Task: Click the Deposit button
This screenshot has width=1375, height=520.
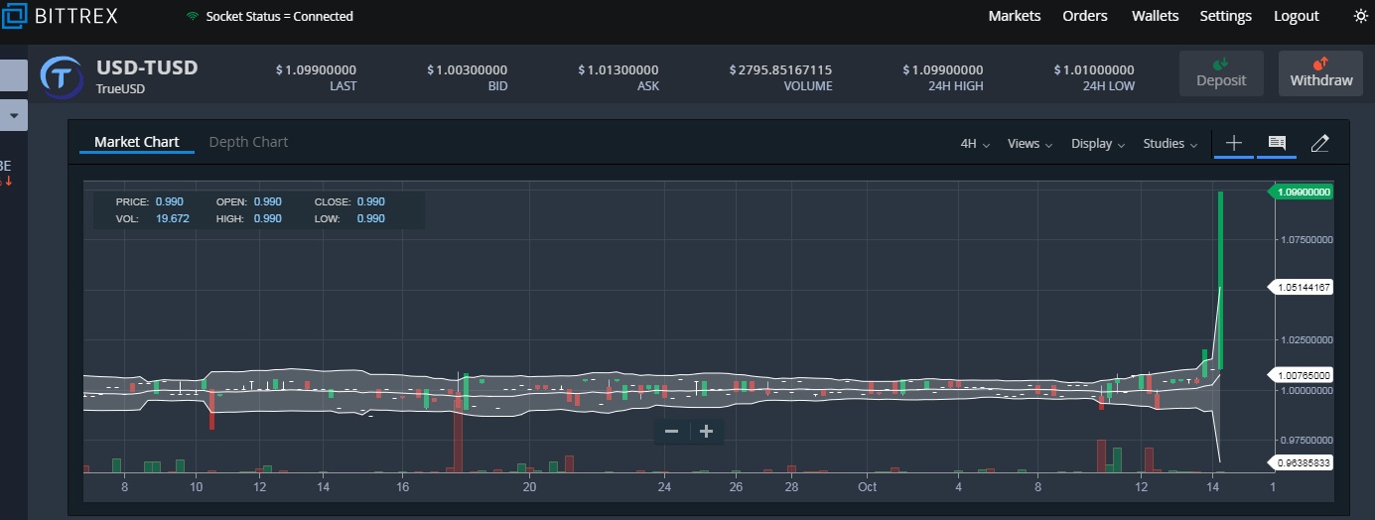Action: 1221,73
